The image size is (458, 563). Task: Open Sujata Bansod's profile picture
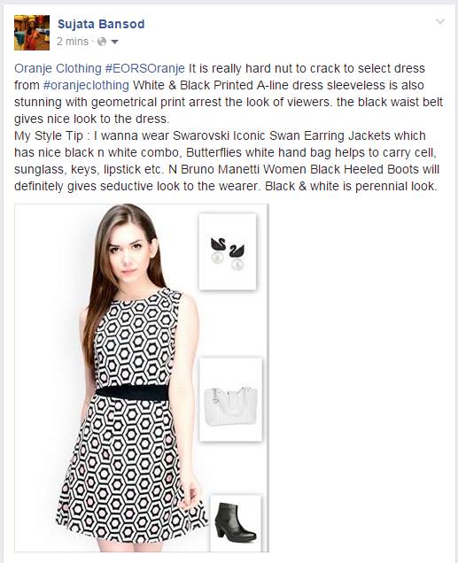tap(32, 33)
